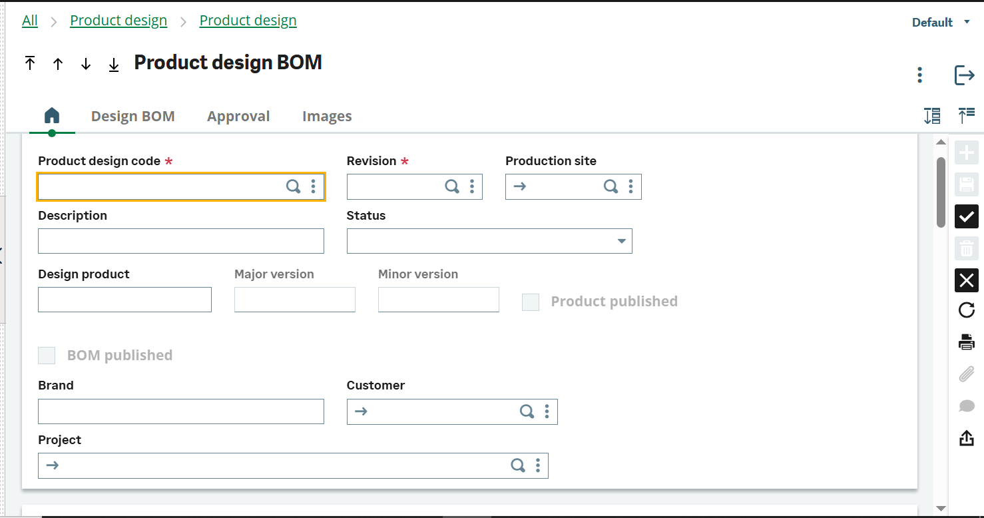Click the Cancel X icon in sidebar
Viewport: 984px width, 518px height.
coord(967,280)
